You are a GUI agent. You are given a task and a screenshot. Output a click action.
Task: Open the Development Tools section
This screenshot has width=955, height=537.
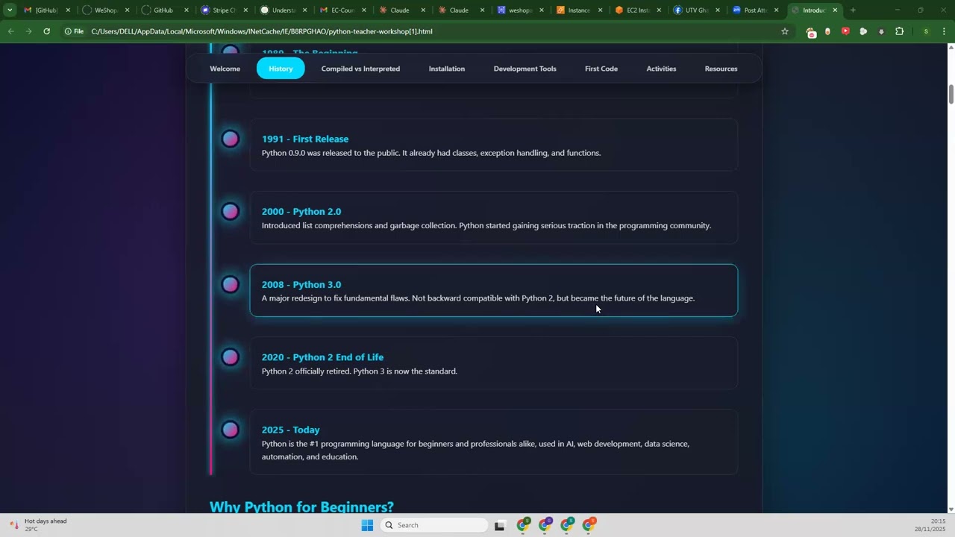525,69
